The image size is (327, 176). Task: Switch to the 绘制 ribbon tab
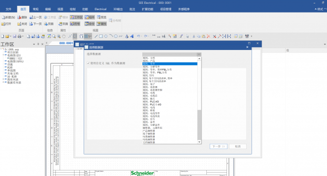tap(73, 9)
